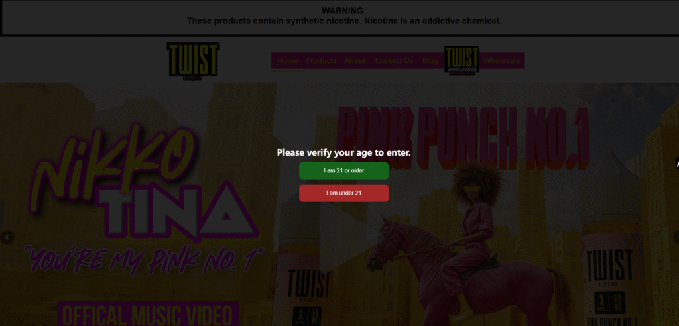Click the partially visible scroll-up icon at right edge
The width and height of the screenshot is (679, 326).
pyautogui.click(x=676, y=163)
